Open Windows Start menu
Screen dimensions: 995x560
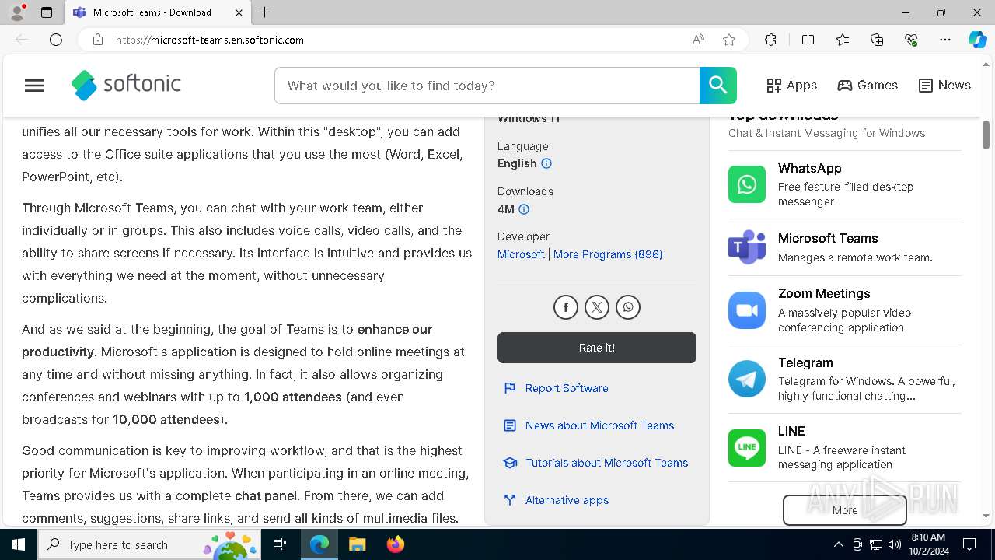(x=19, y=544)
